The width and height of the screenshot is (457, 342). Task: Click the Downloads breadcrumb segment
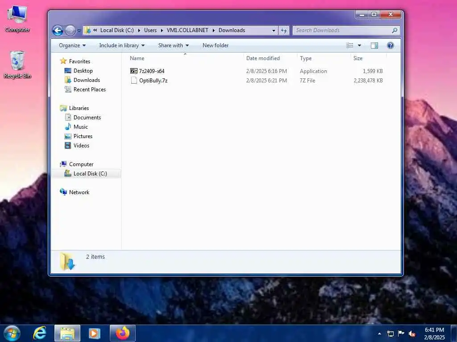coord(232,30)
